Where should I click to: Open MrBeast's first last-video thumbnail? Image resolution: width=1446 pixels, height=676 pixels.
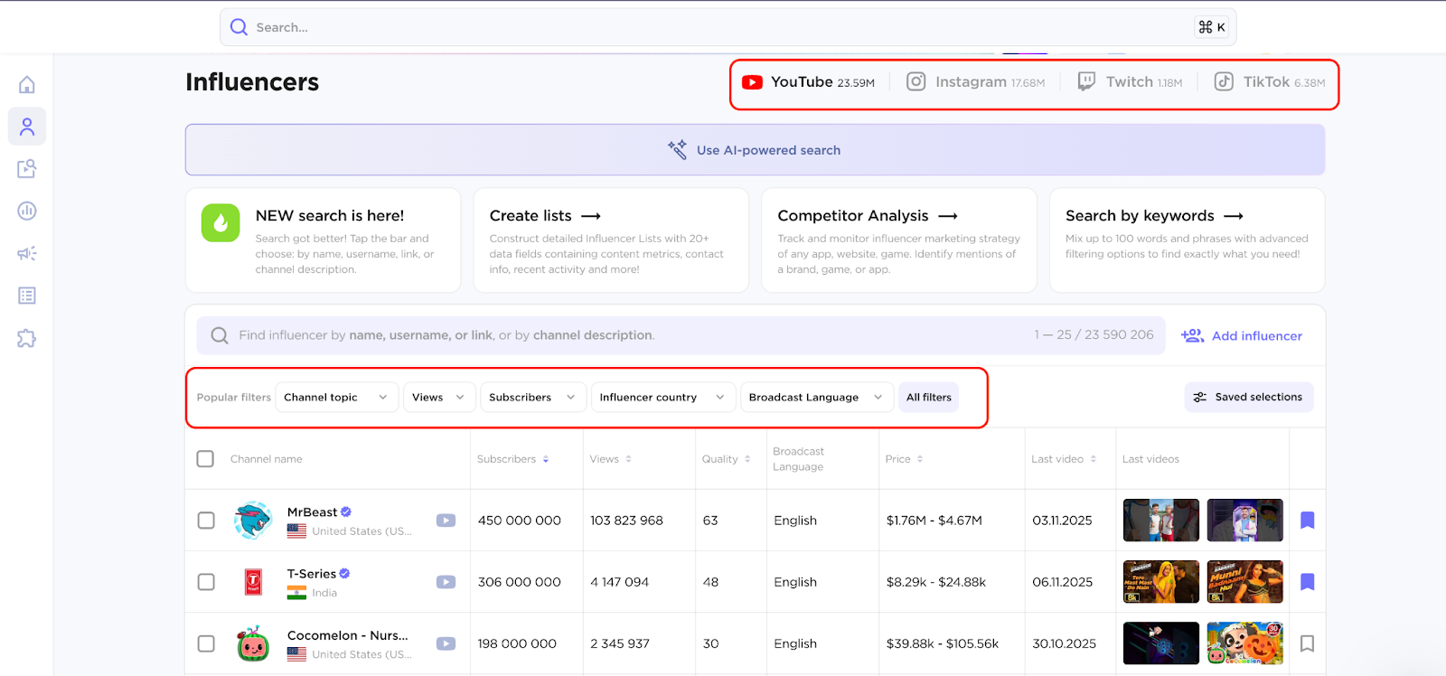click(1161, 521)
